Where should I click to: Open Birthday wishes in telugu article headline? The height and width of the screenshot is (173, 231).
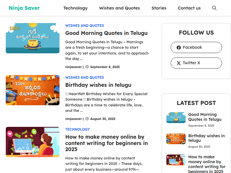pyautogui.click(x=98, y=85)
